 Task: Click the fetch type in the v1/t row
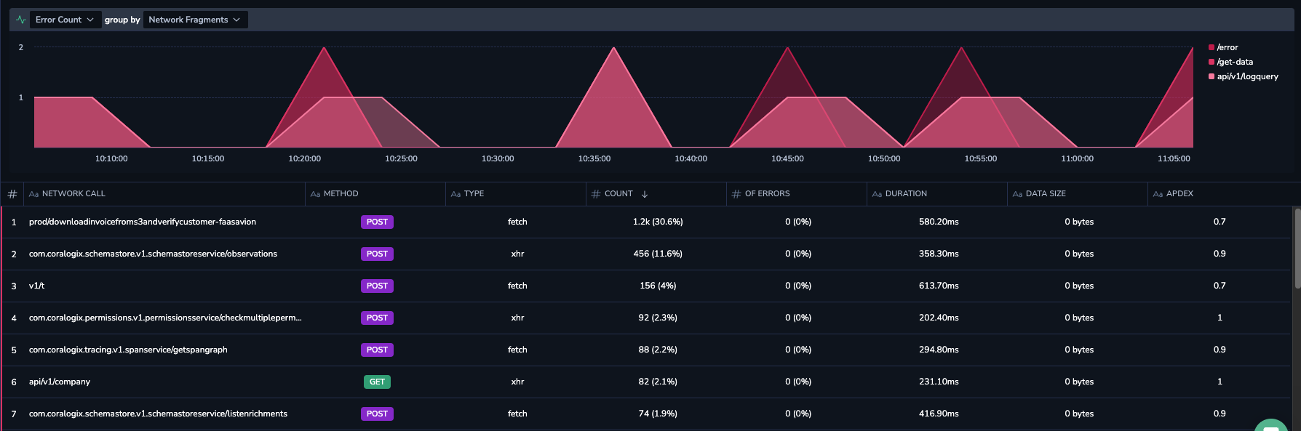pos(517,286)
